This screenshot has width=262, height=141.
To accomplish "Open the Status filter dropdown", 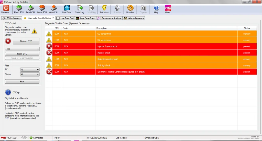I will click(x=30, y=74).
